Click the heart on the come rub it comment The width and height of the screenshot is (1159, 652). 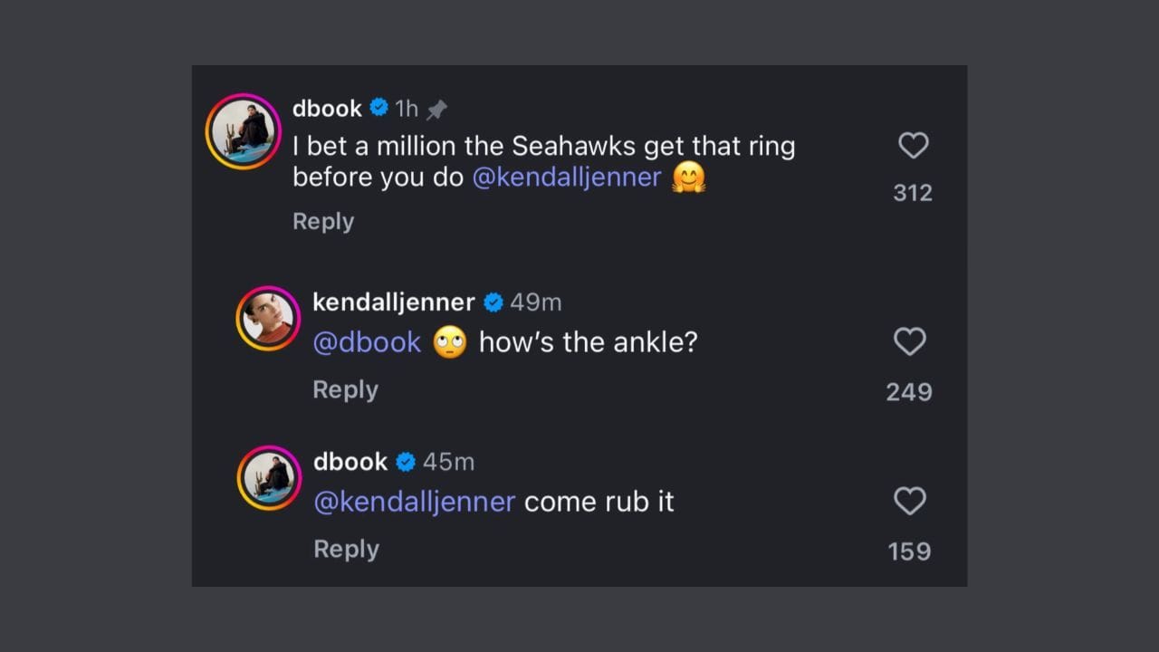(909, 501)
